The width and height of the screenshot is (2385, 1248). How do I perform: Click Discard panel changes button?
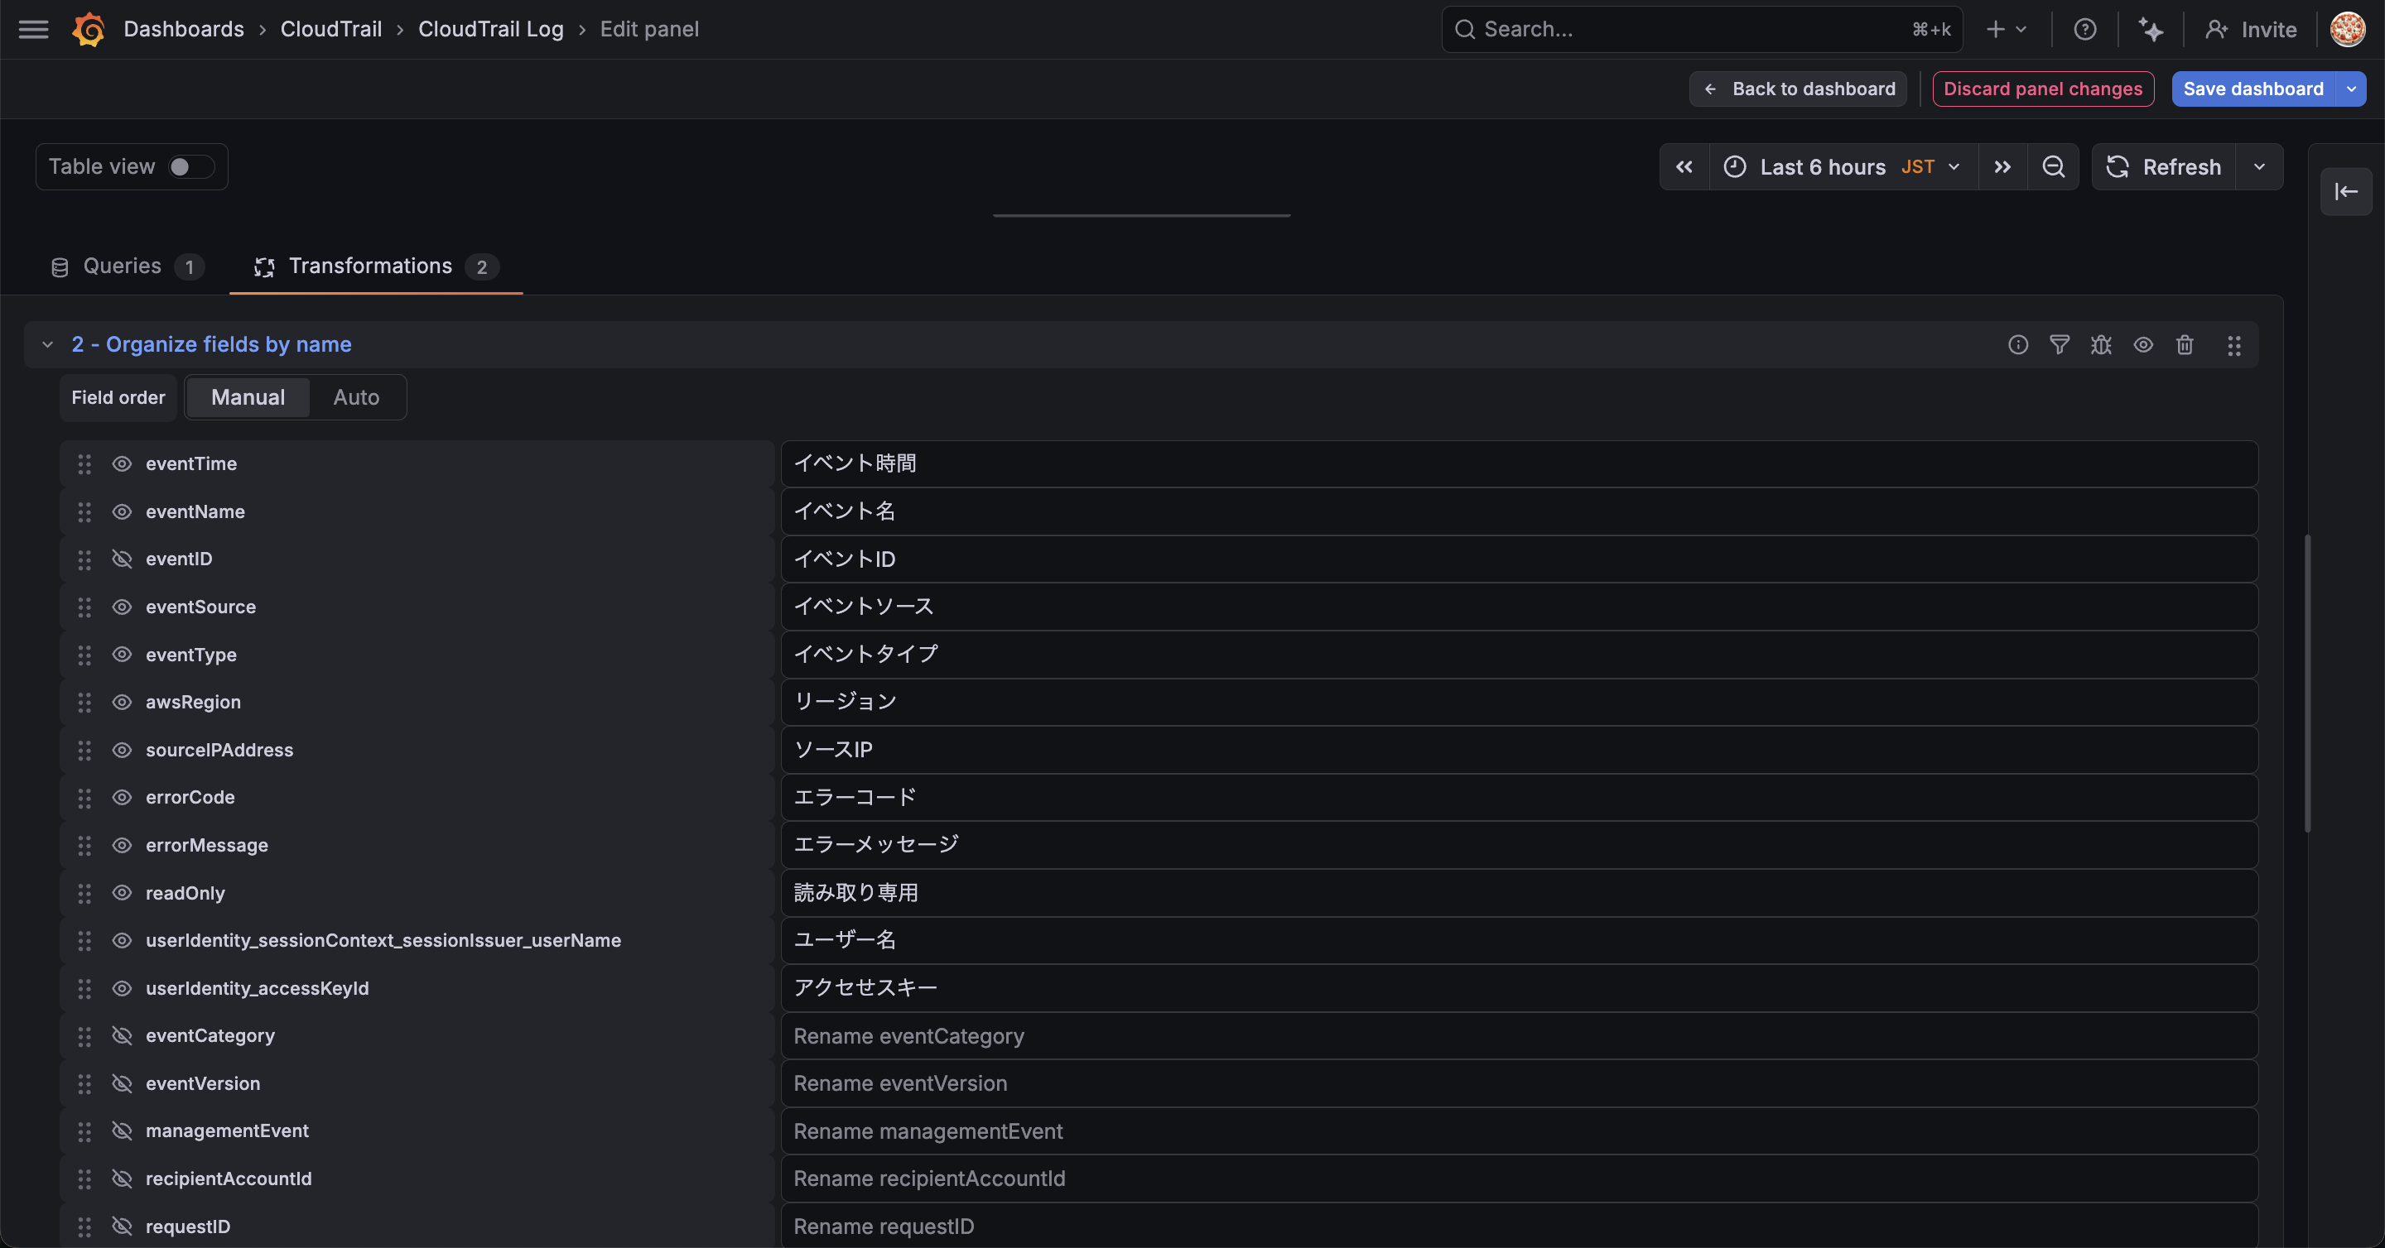(x=2042, y=89)
